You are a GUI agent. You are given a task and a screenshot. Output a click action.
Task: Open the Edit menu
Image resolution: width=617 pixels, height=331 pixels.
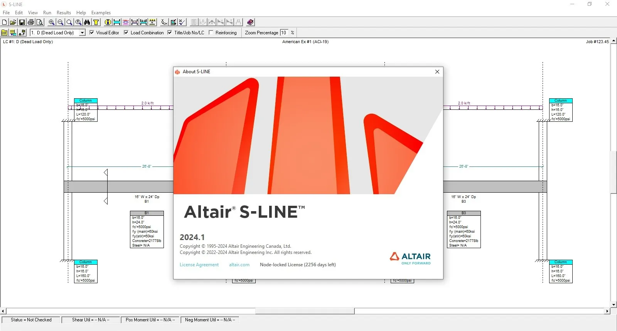coord(19,13)
